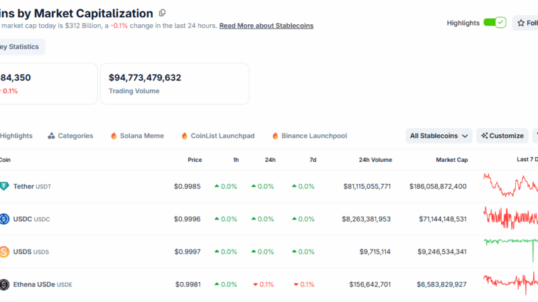
Task: Open USDS's 7-day sparkline chart
Action: click(x=510, y=250)
